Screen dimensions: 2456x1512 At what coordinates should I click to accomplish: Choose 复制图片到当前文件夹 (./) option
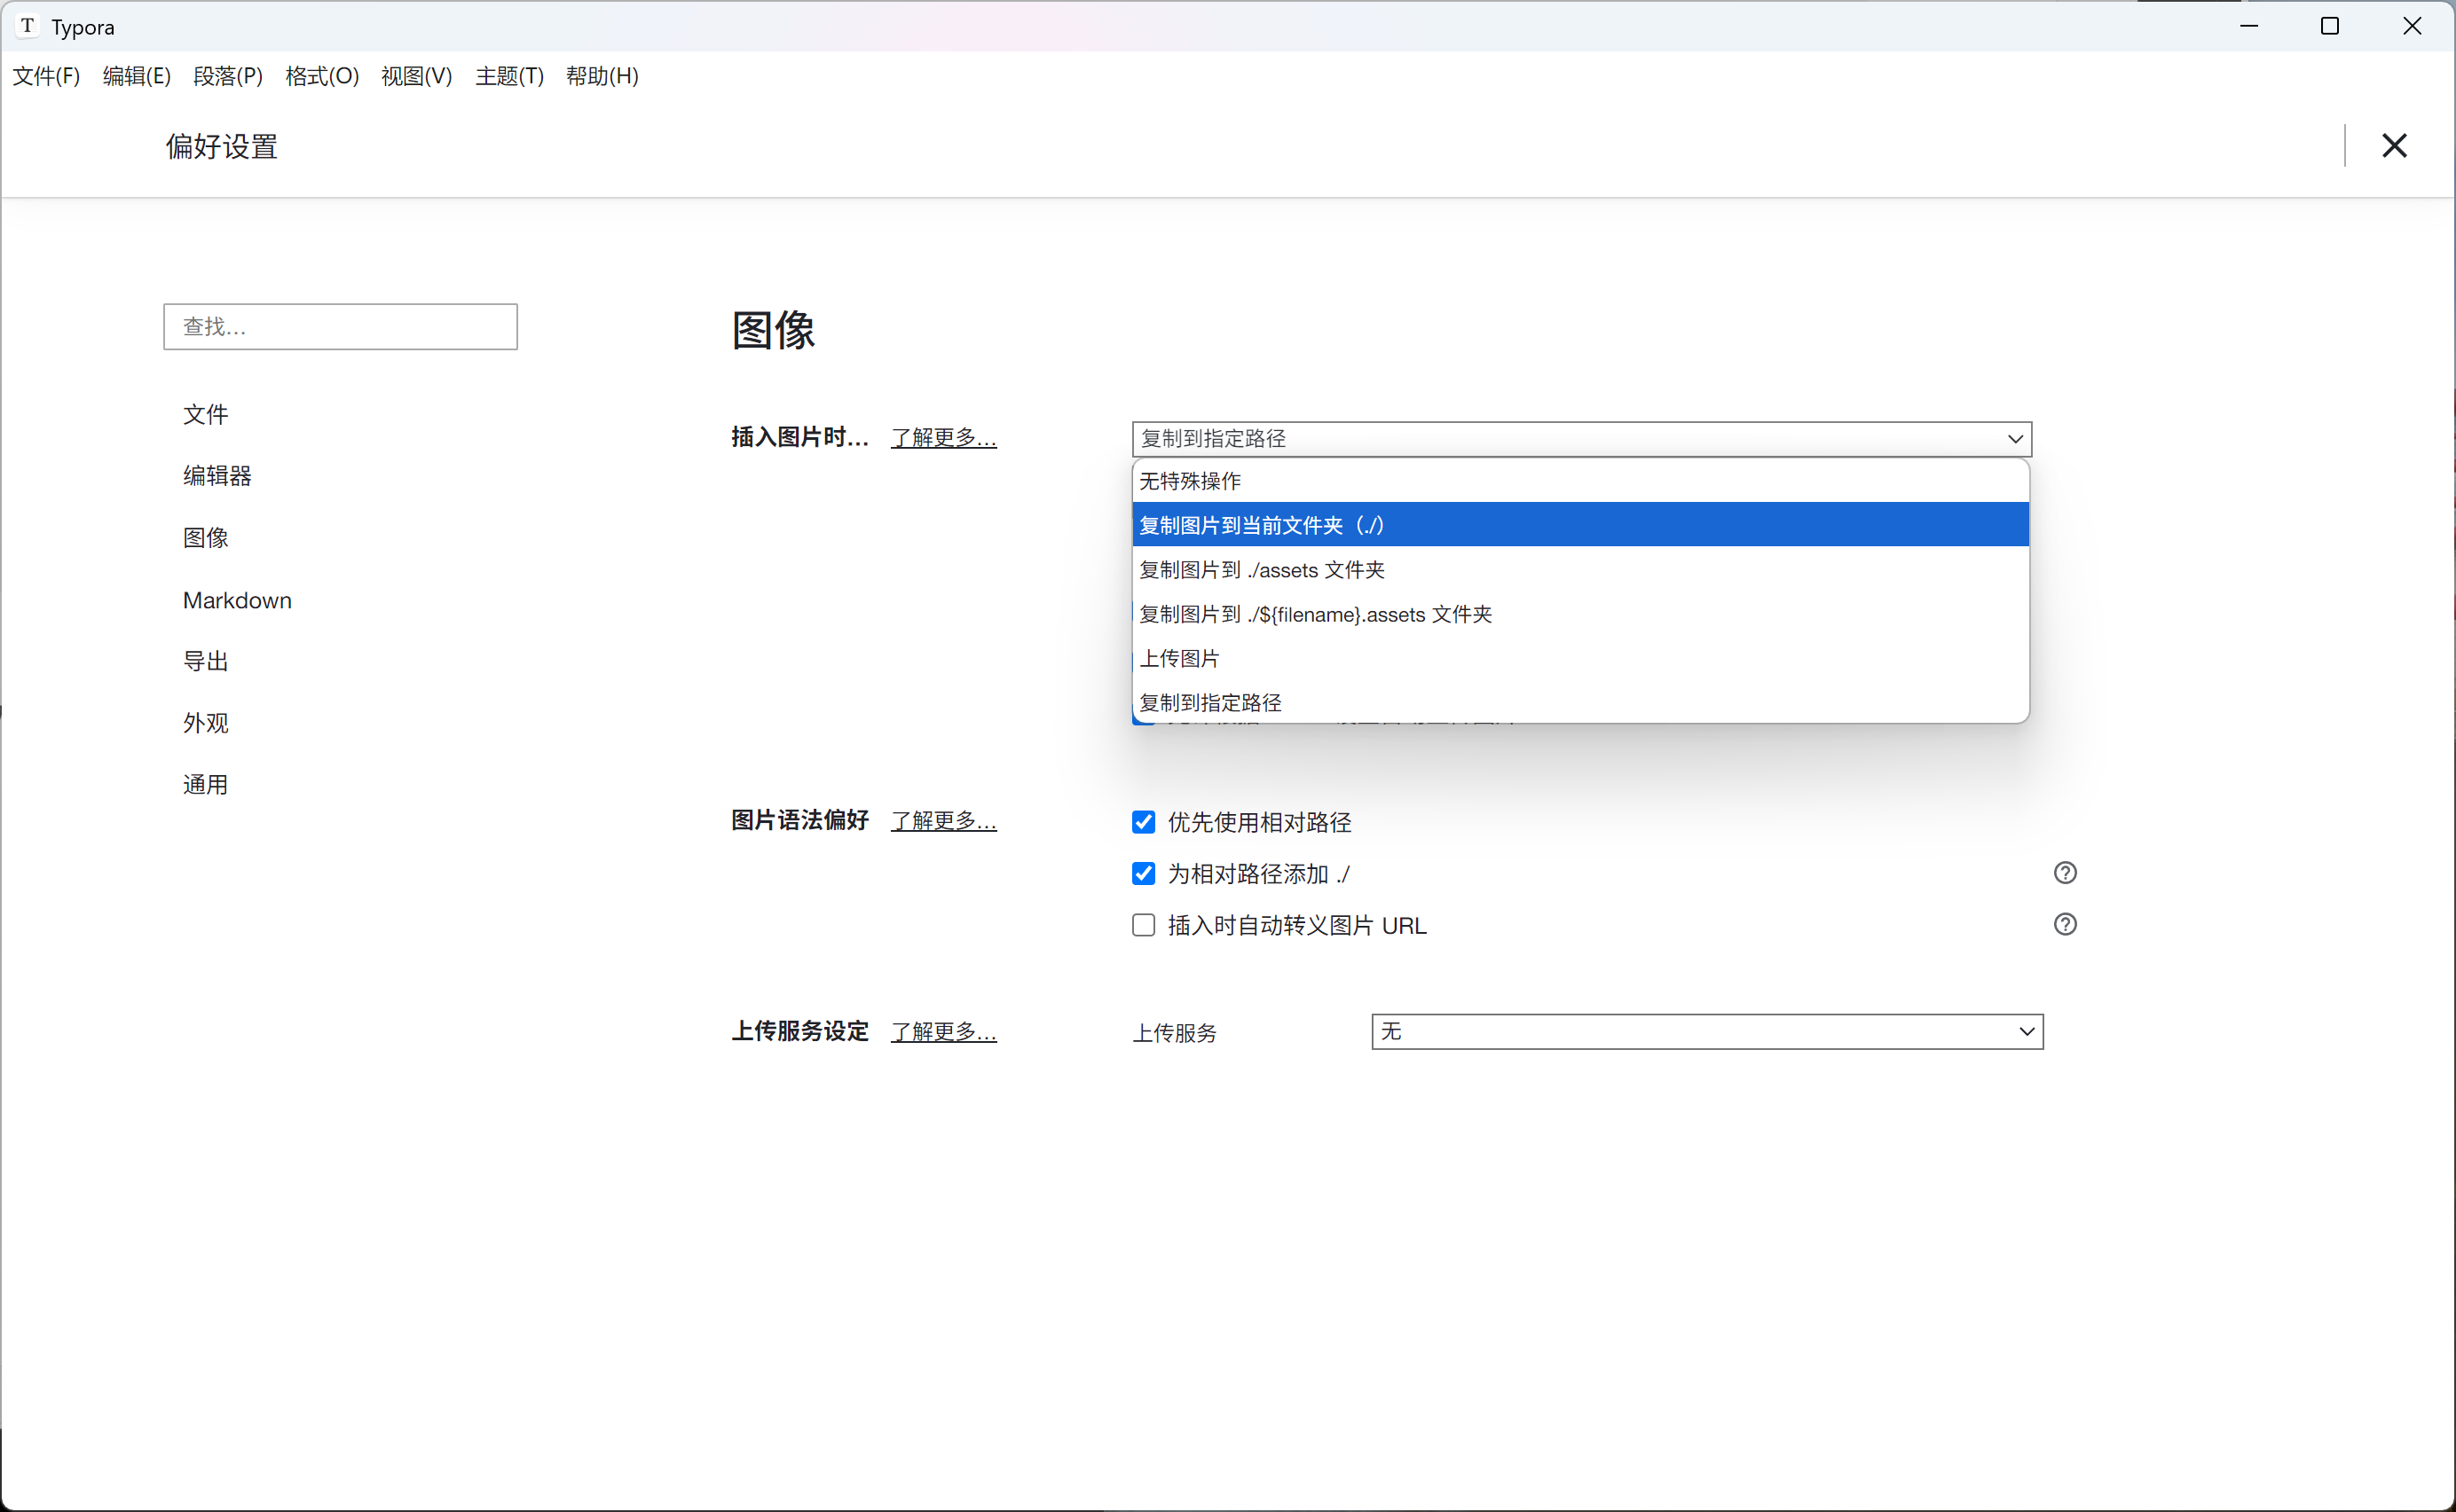pyautogui.click(x=1580, y=525)
